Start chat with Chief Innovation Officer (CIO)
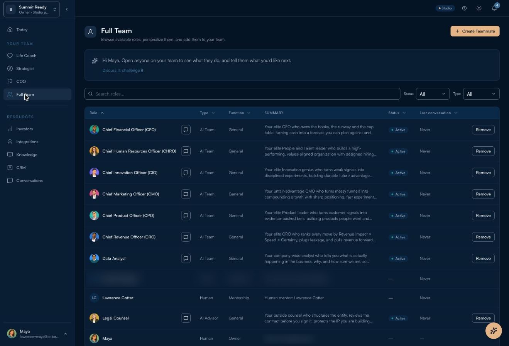The width and height of the screenshot is (509, 346). pyautogui.click(x=186, y=173)
